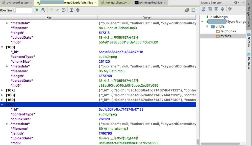
Task: Collapse all rows in the results toolbar
Action: point(78,10)
